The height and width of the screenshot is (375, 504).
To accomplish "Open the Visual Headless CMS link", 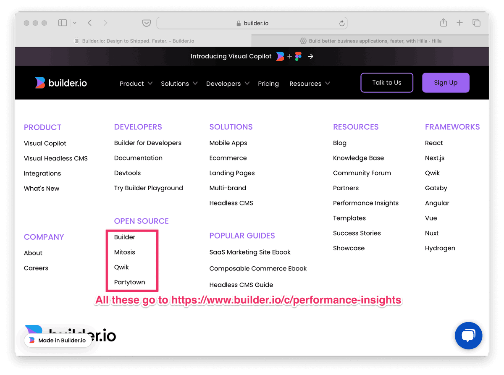I will (x=56, y=158).
